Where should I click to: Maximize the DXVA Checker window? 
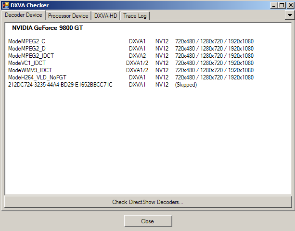(282, 5)
